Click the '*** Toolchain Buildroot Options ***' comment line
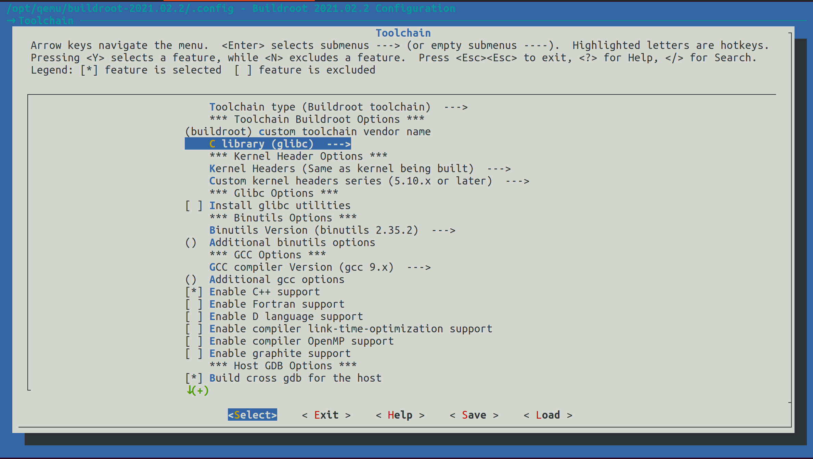The height and width of the screenshot is (459, 813). tap(317, 119)
